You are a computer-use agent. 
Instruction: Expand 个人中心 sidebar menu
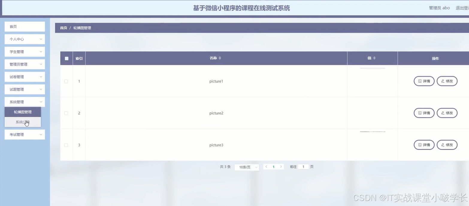[25, 39]
